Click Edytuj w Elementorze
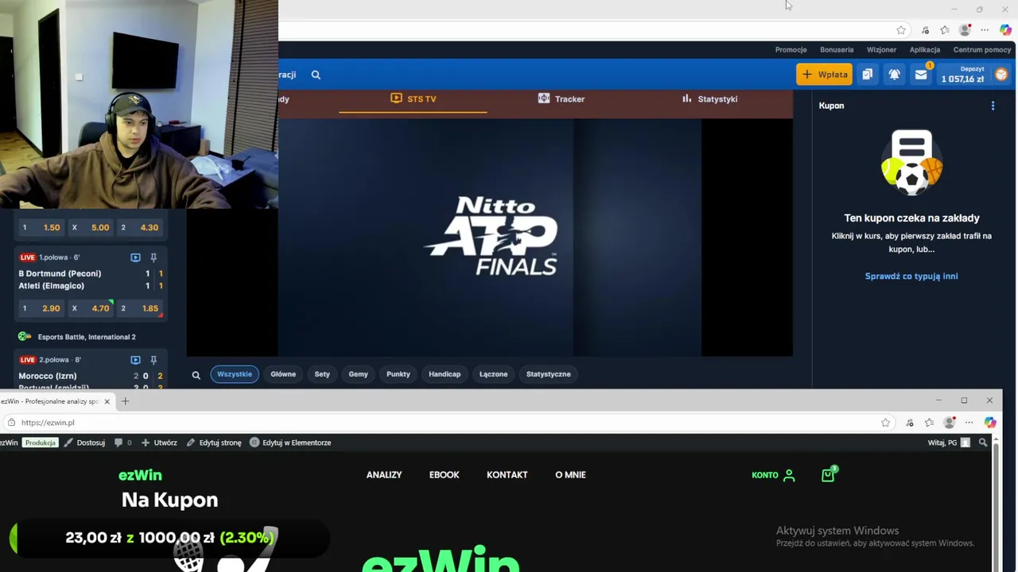 [290, 443]
